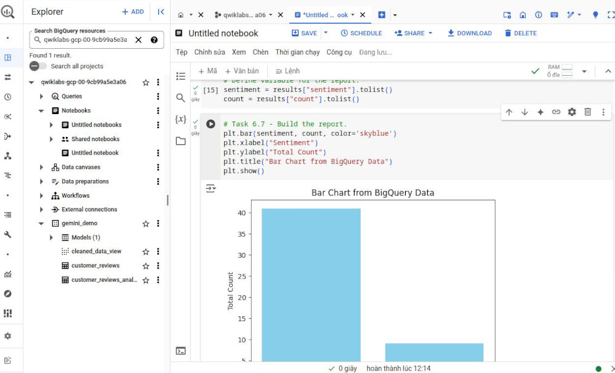
Task: Star the customer_reviews_anal... table
Action: 146,281
